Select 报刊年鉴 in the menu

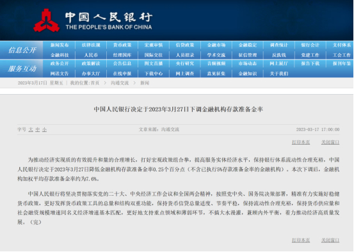tap(342, 63)
